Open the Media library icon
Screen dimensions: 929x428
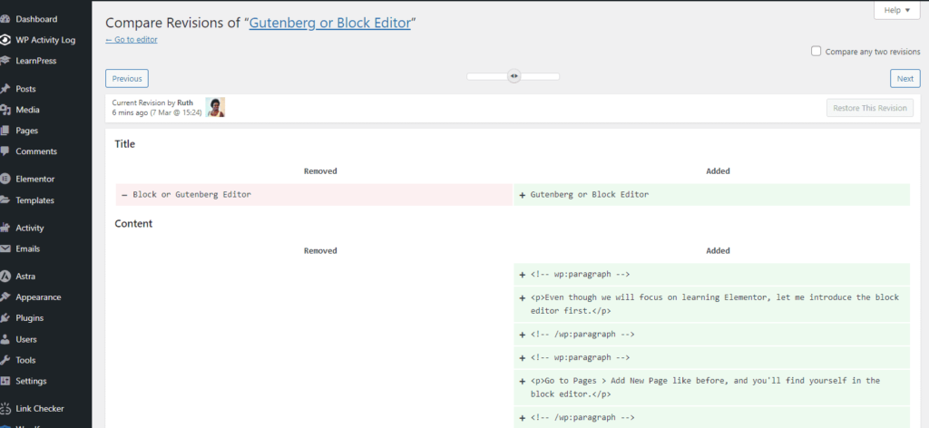tap(5, 110)
